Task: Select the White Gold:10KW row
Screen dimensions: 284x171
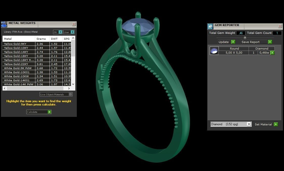Action: [37, 76]
